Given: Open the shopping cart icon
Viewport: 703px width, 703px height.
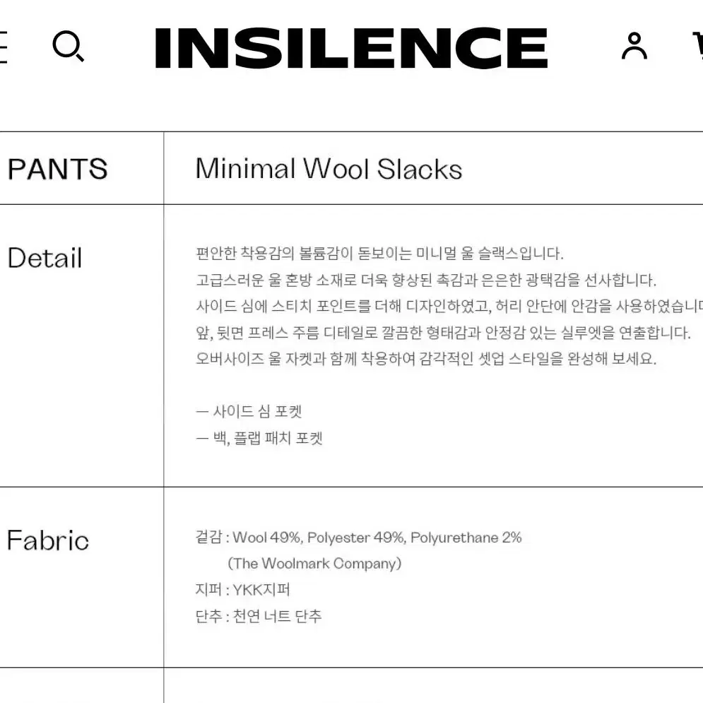Looking at the screenshot, I should 697,46.
